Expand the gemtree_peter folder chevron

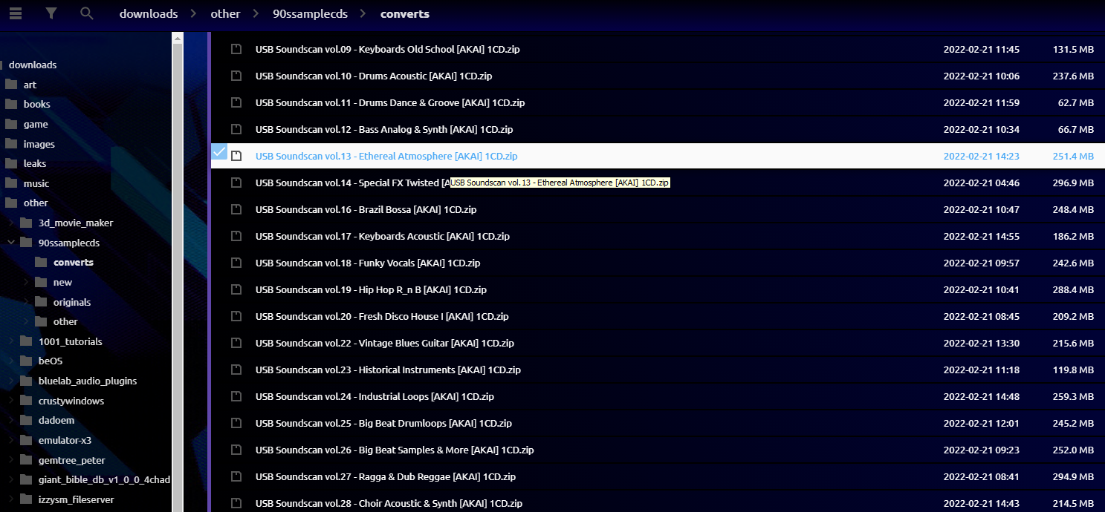11,460
